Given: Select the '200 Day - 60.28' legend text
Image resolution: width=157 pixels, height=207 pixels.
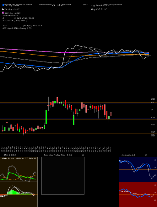Looking at the screenshot, I should [13, 13].
